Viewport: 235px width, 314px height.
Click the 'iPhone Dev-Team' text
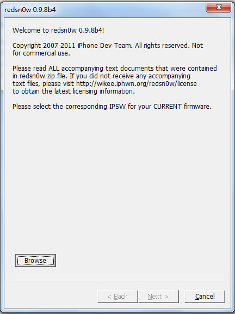(105, 46)
